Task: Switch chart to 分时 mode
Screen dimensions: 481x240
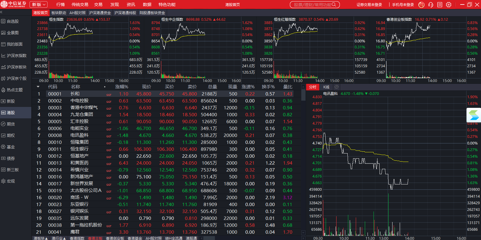Action: pos(313,87)
